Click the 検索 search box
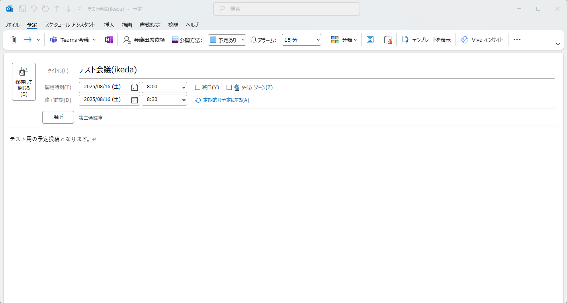The height and width of the screenshot is (303, 567). click(287, 9)
